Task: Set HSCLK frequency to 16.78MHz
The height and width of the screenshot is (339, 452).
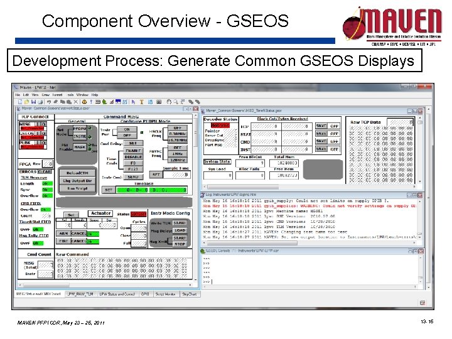Action: 178,140
